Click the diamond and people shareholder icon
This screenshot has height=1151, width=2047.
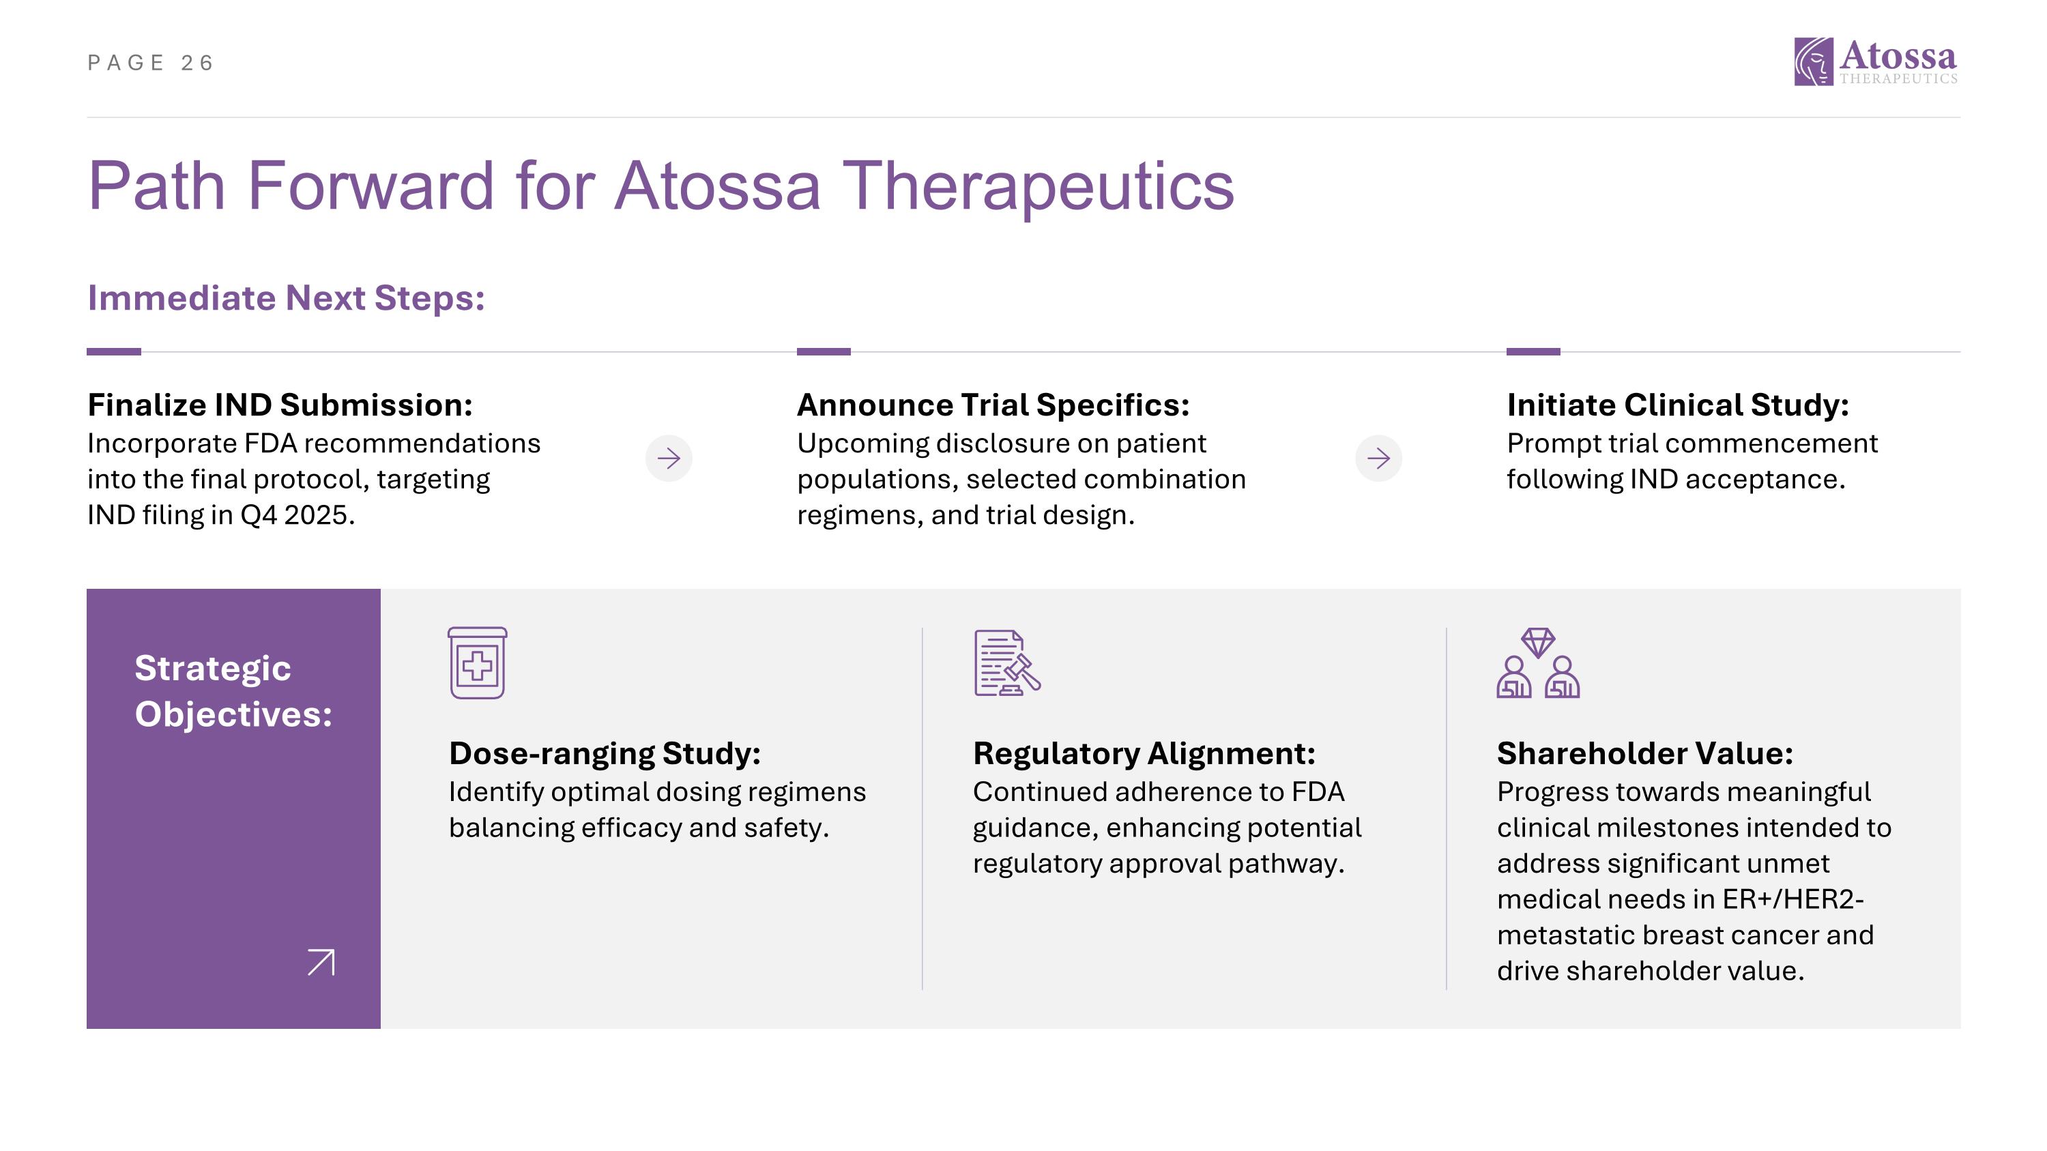tap(1537, 663)
